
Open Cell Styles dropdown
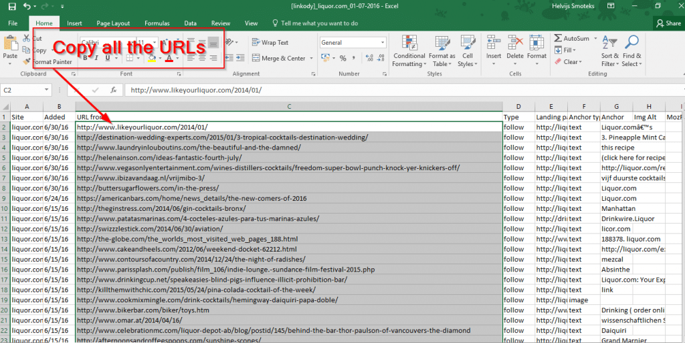tap(468, 51)
